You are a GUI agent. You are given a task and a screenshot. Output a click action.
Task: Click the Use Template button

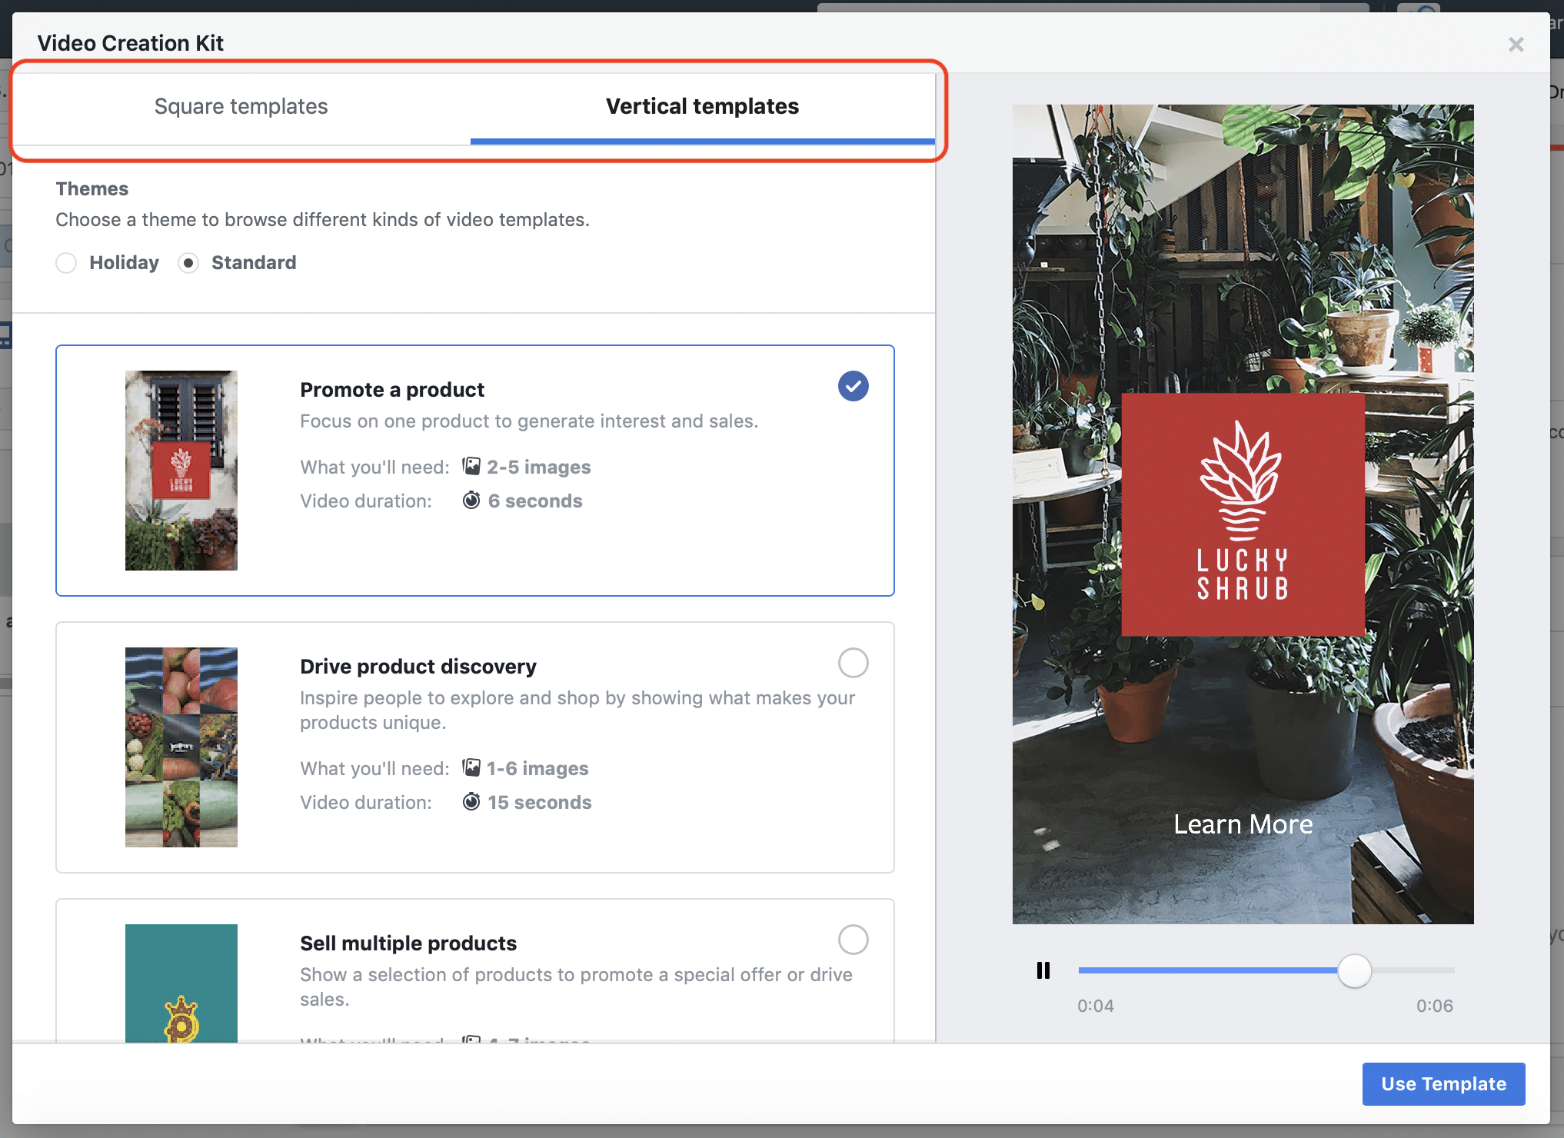1443,1084
